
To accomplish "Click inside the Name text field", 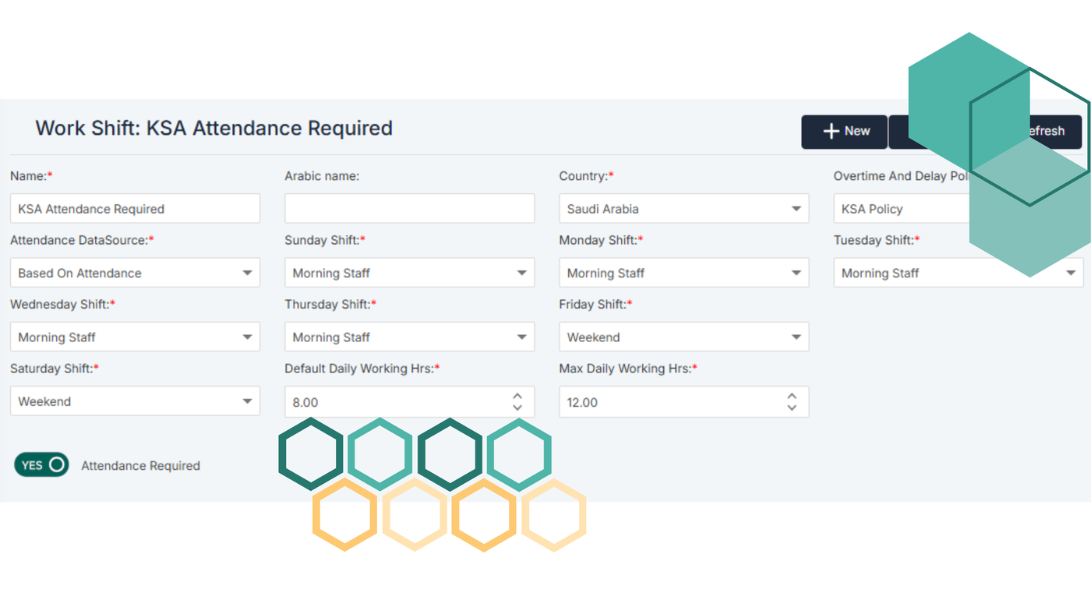I will (x=134, y=209).
